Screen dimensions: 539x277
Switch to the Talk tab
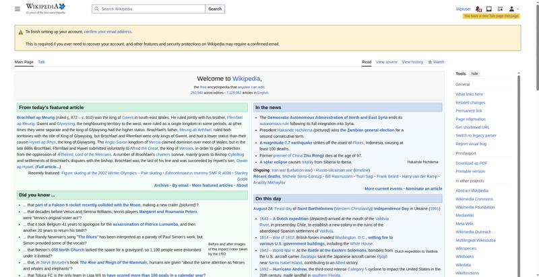(x=41, y=62)
